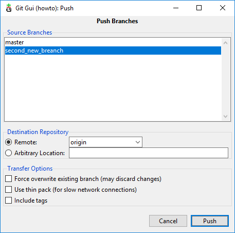Check the Include tags option
The width and height of the screenshot is (235, 233).
(8, 201)
